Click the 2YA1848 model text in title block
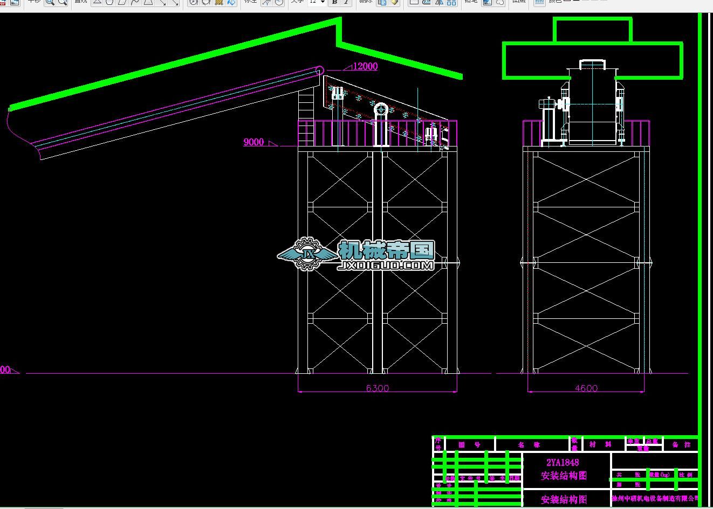This screenshot has width=713, height=509. [x=563, y=462]
